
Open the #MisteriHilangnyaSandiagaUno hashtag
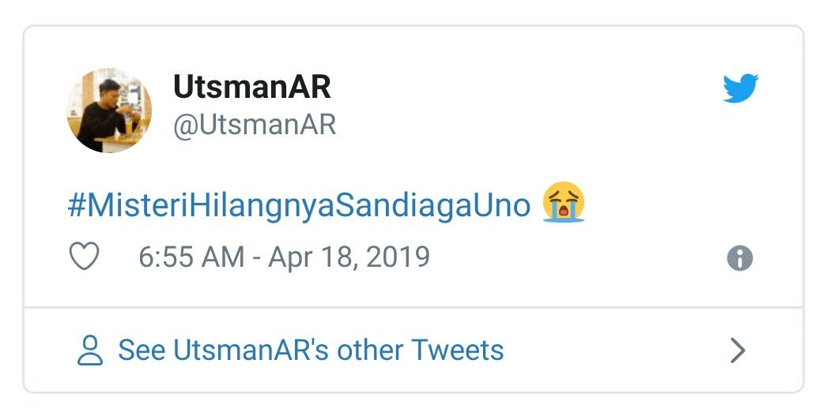point(299,205)
